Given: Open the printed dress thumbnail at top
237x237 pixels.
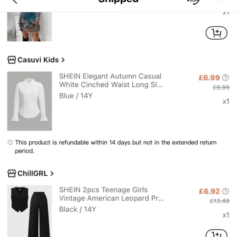Looking at the screenshot, I should (x=29, y=26).
